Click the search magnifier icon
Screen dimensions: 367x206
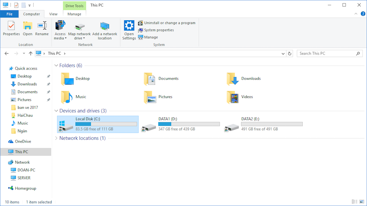tap(358, 54)
